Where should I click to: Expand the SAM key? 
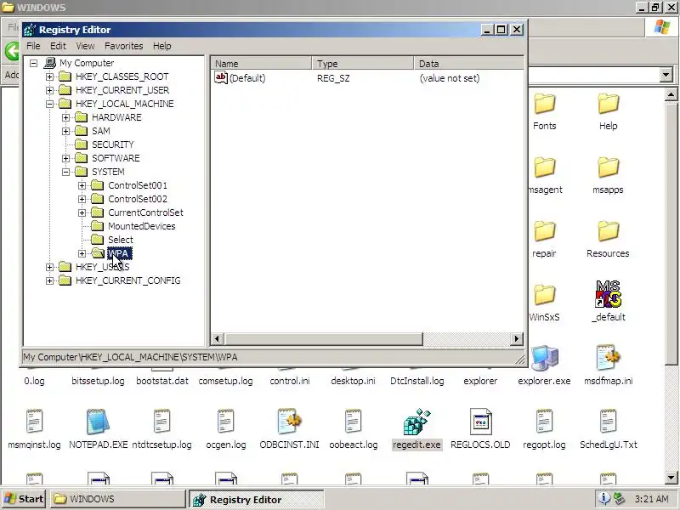click(66, 131)
